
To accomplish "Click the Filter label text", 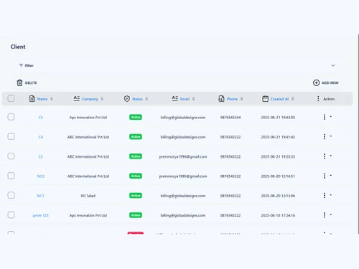I will (29, 65).
